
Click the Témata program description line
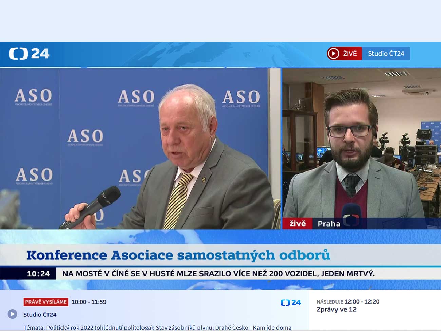tap(157, 328)
